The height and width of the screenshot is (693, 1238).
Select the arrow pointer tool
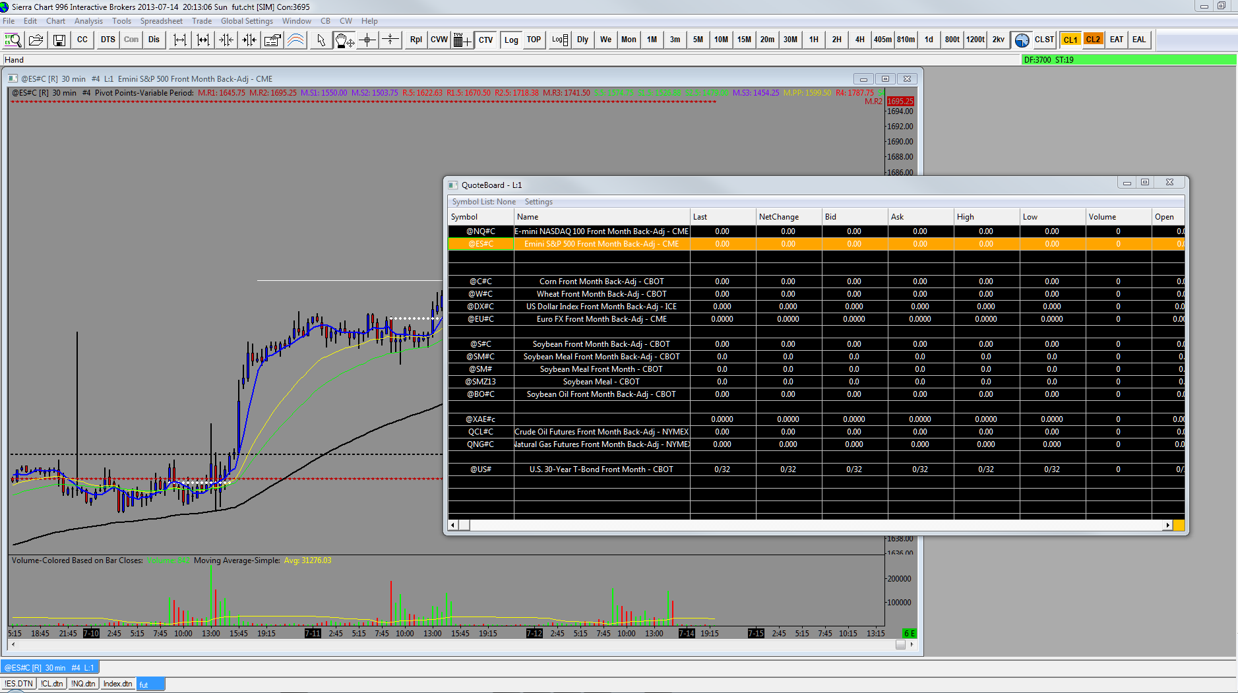tap(321, 40)
